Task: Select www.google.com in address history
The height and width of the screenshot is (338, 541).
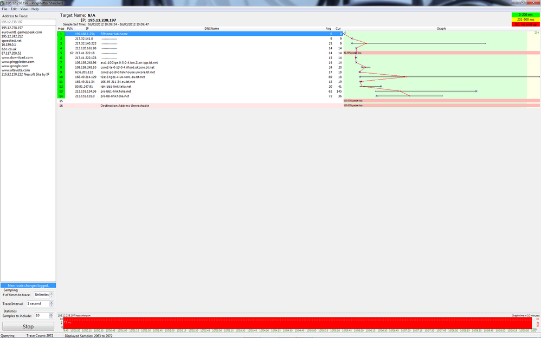Action: 15,66
